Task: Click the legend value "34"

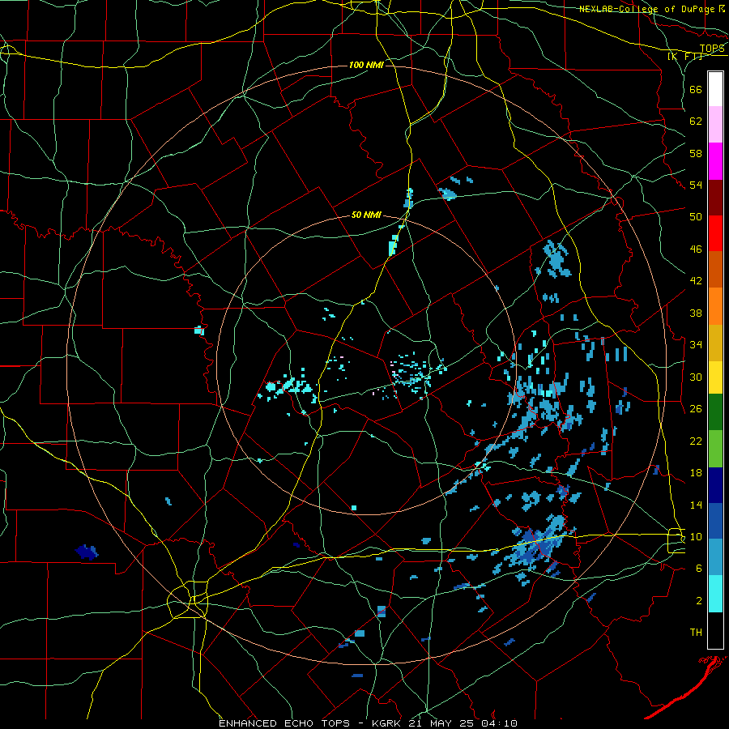Action: (696, 345)
